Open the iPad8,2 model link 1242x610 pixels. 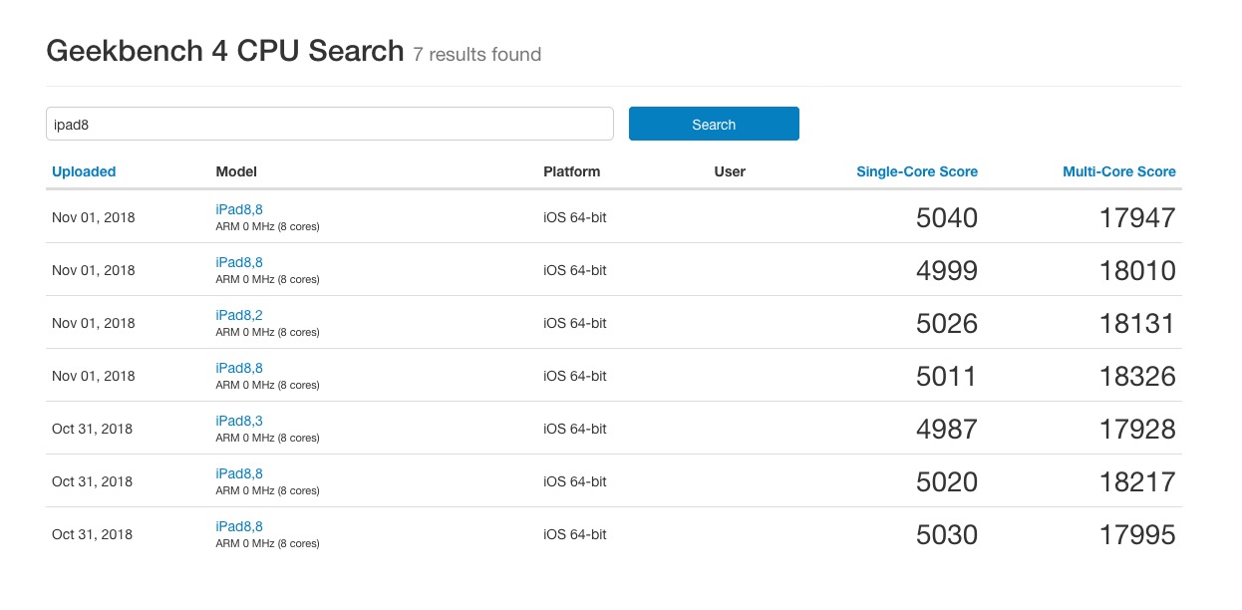[x=239, y=315]
